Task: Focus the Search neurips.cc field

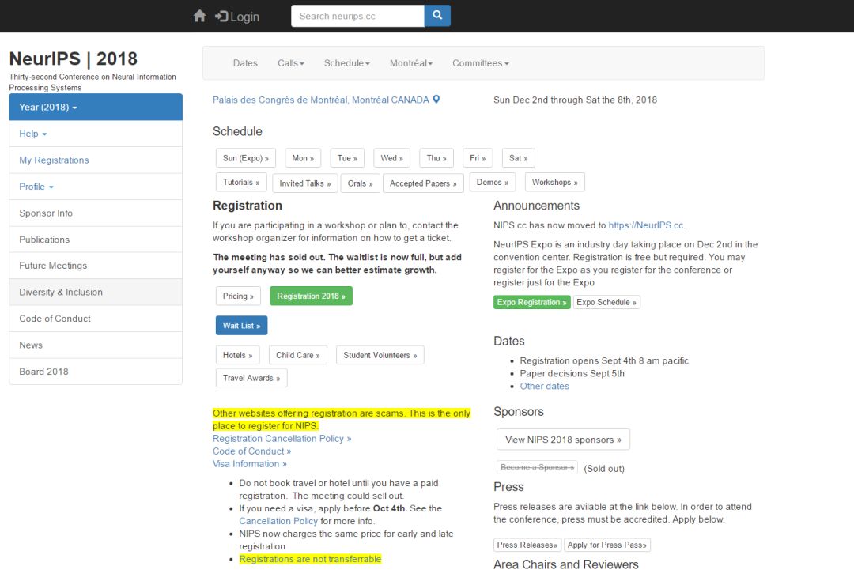Action: point(358,16)
